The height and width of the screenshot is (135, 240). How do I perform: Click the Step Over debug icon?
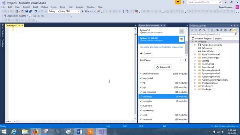click(x=127, y=11)
